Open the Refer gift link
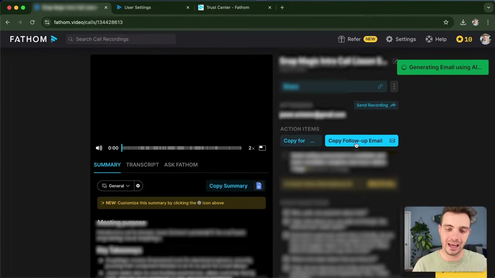This screenshot has height=278, width=495. (x=357, y=39)
